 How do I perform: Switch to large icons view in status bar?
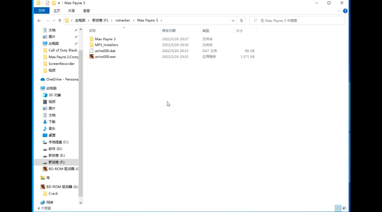tap(344, 208)
